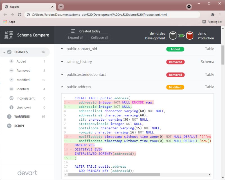Filter by Modified changes
Viewport: 225px width, 180px height.
point(27,80)
